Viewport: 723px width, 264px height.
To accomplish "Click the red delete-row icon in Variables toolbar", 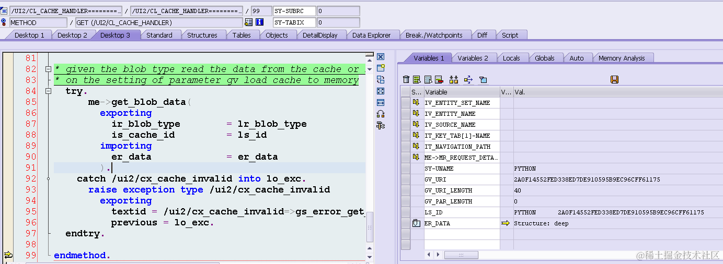I will 439,79.
